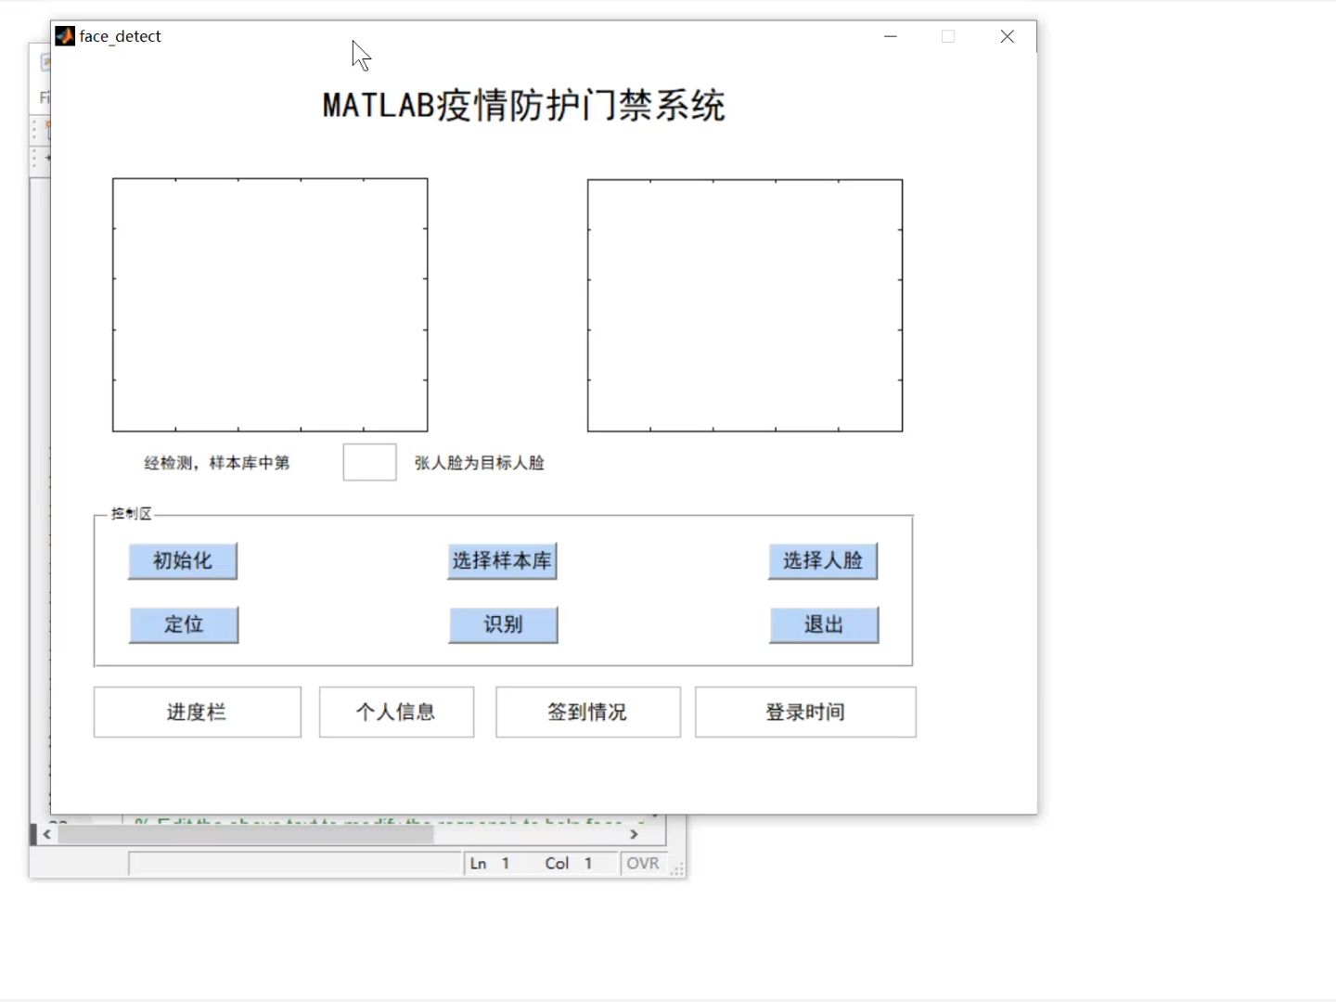Click the 初始化 button
Image resolution: width=1336 pixels, height=1002 pixels.
(x=183, y=561)
